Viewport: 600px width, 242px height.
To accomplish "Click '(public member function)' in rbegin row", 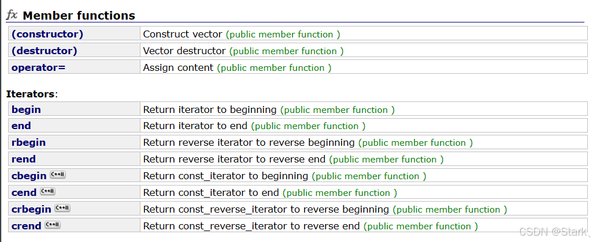I will coord(416,143).
